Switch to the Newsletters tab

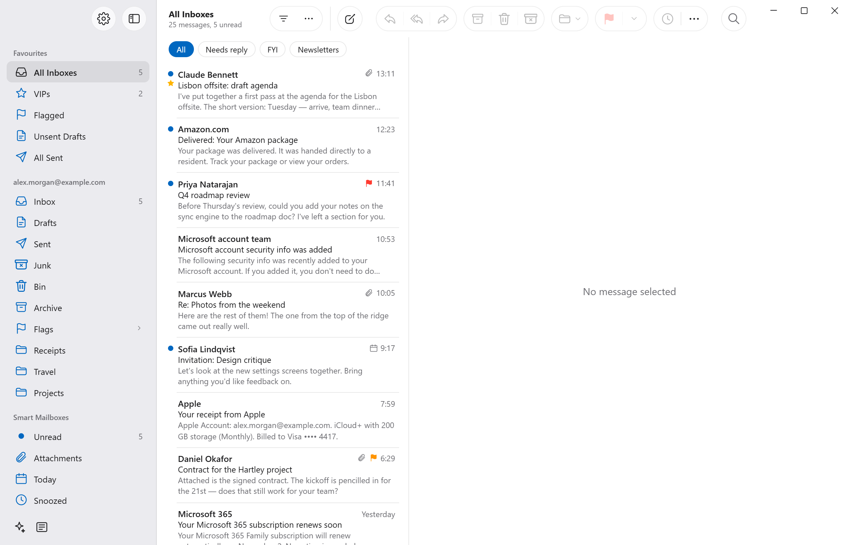point(318,50)
